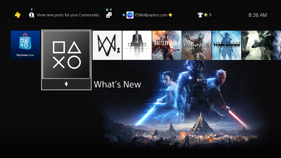Launch Rise of the Tomb Raider tile
Viewport: 281px width, 158px height.
tap(227, 45)
